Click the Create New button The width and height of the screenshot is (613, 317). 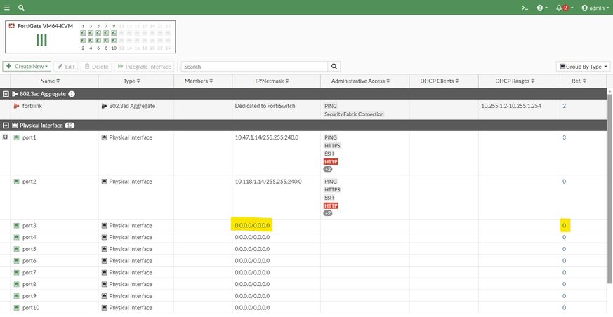tap(27, 67)
